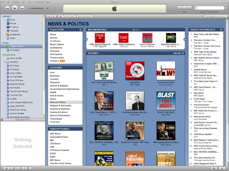
Task: Open the iTunes U store link
Action: (x=54, y=61)
